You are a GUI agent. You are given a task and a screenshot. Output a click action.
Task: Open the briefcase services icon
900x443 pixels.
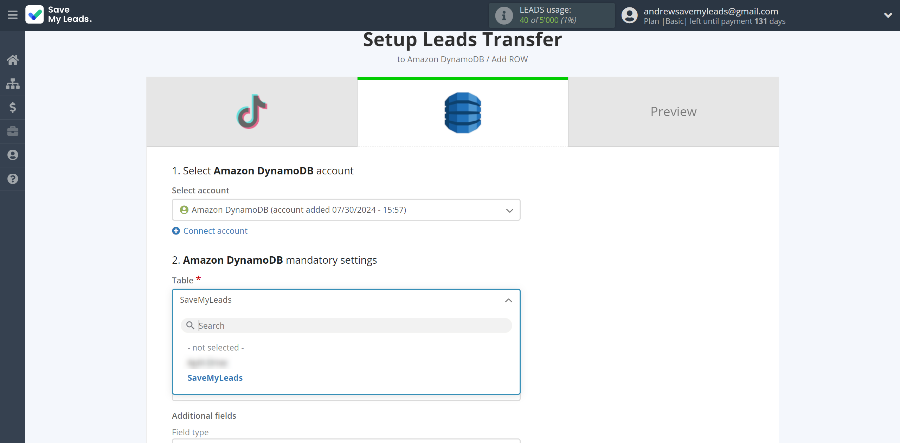coord(13,131)
